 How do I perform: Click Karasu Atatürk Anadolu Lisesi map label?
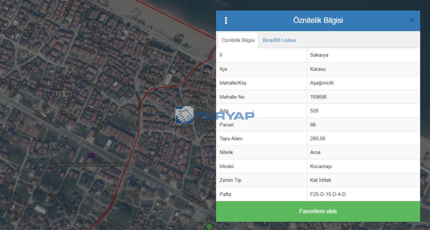pyautogui.click(x=92, y=164)
